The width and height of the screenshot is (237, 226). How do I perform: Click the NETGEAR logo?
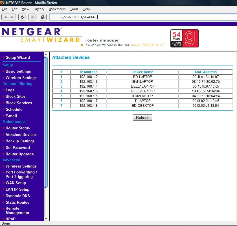(31, 31)
